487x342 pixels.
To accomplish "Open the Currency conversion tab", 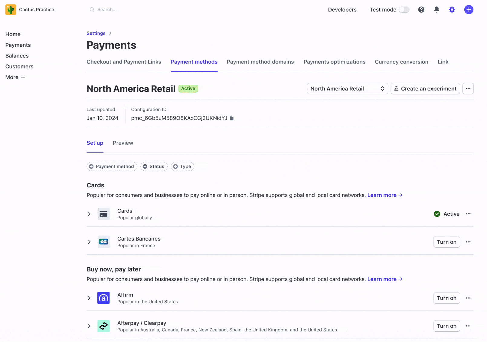I will (401, 62).
